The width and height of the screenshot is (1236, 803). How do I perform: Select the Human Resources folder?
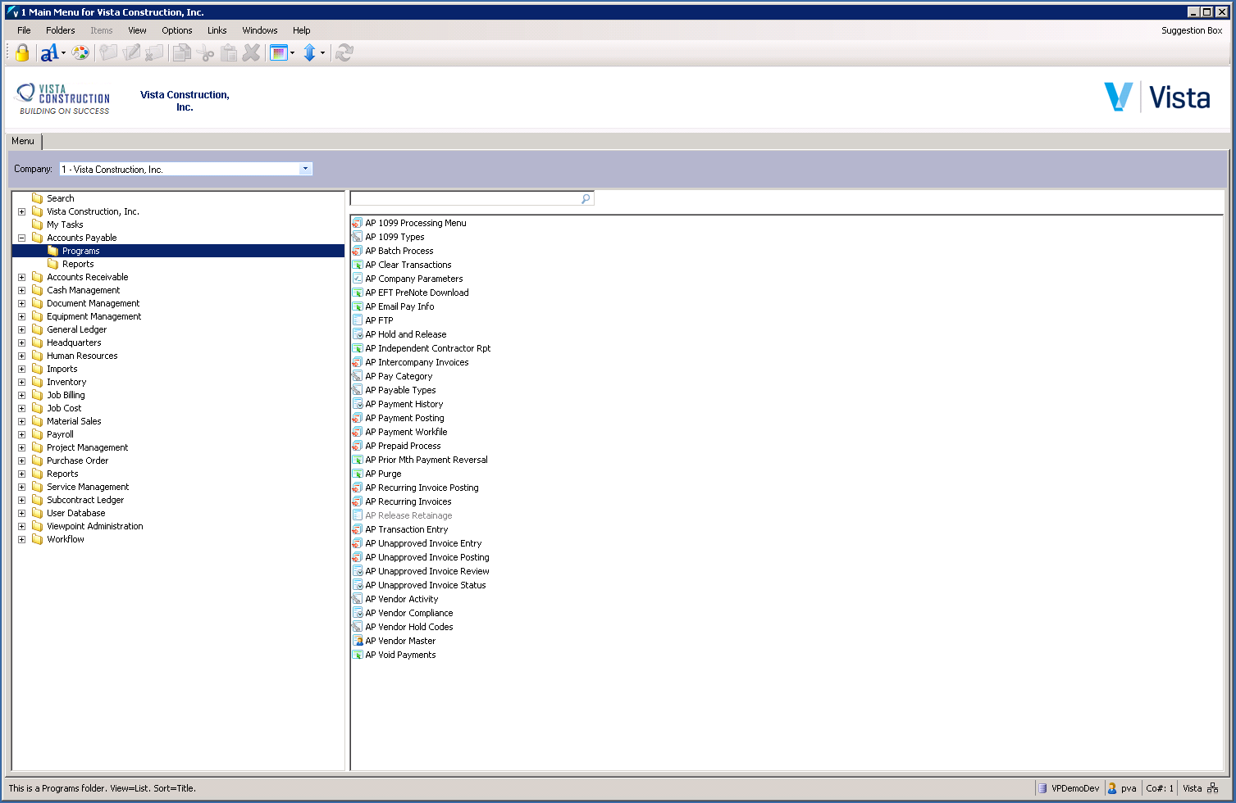pos(82,356)
